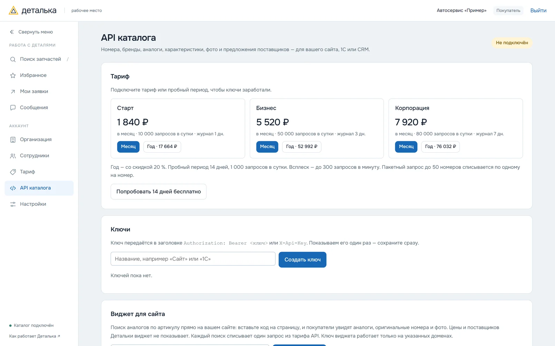Click the slash shortcut hint beside Поиск запчастей
This screenshot has width=555, height=346.
click(x=68, y=59)
